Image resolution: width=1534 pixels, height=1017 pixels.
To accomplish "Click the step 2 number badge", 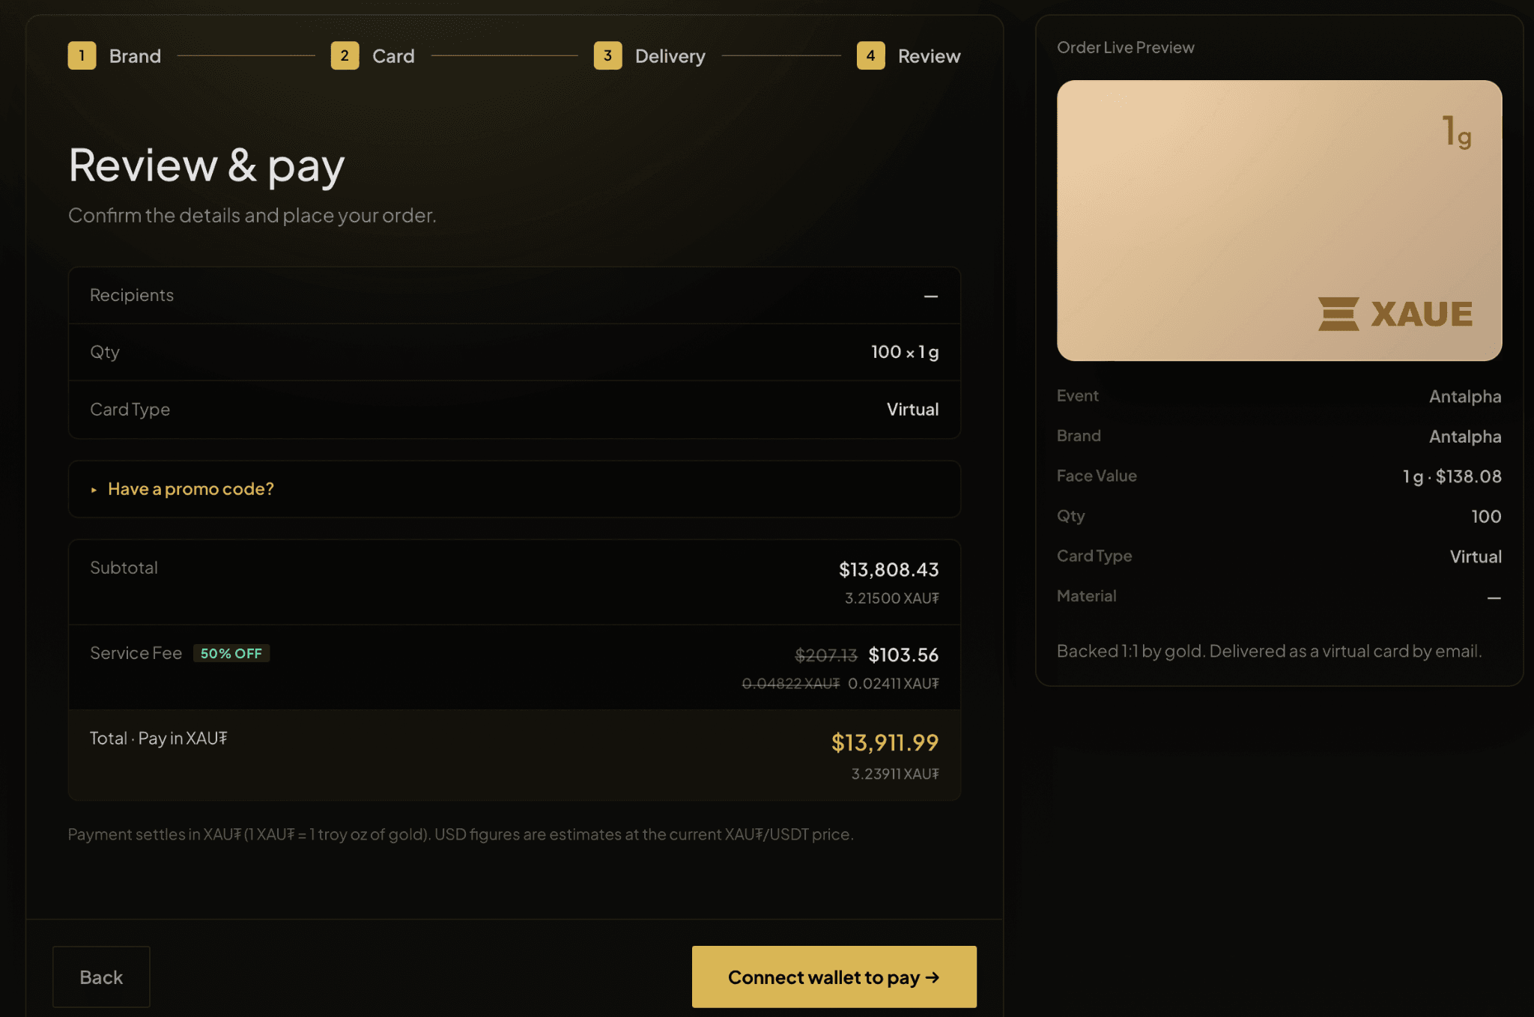I will point(345,55).
